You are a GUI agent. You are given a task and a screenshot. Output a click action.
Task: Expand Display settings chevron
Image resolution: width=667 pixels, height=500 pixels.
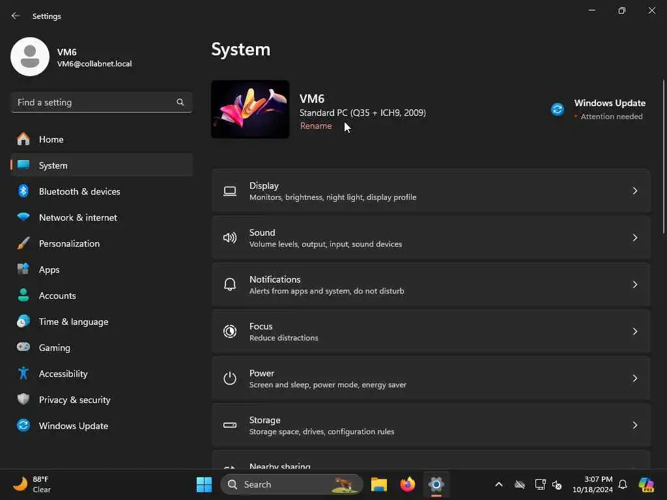coord(634,191)
